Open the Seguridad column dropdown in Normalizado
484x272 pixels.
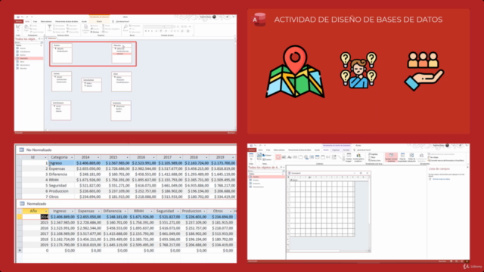tap(178, 212)
